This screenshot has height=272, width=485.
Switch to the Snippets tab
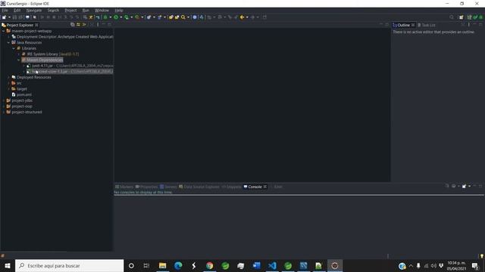[231, 187]
